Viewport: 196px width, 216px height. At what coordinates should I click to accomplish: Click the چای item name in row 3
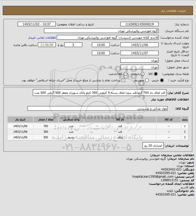[x=120, y=137]
